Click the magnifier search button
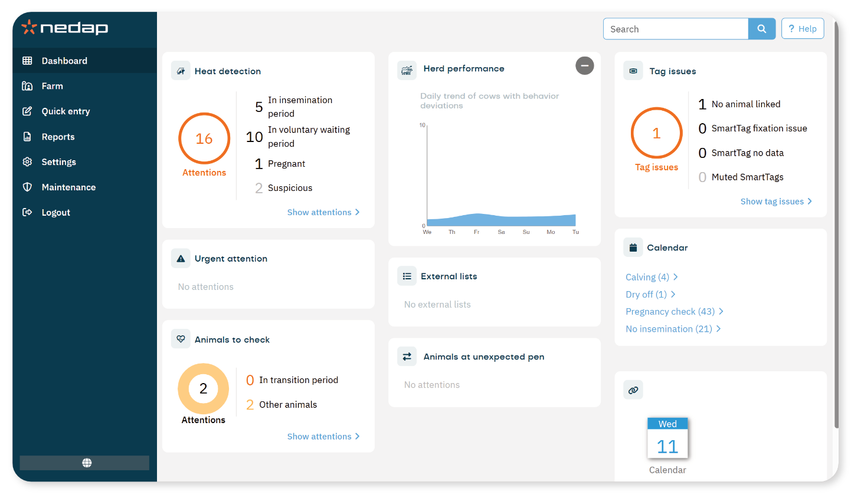851x495 pixels. pos(762,29)
